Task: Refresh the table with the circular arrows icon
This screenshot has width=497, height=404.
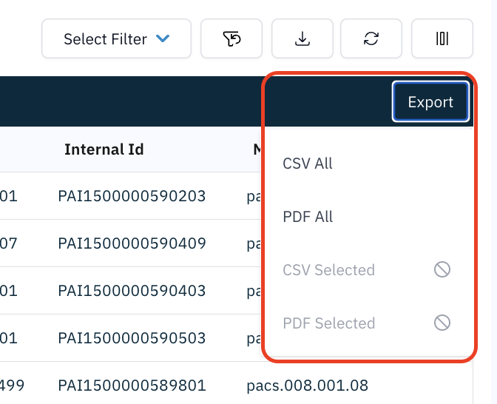Action: pos(371,39)
